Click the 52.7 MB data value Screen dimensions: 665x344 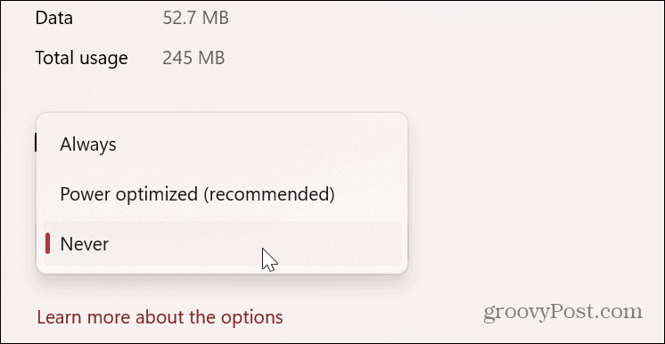[195, 18]
